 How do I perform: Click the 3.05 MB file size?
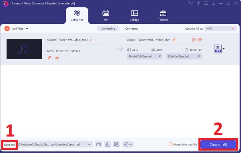click(75, 51)
